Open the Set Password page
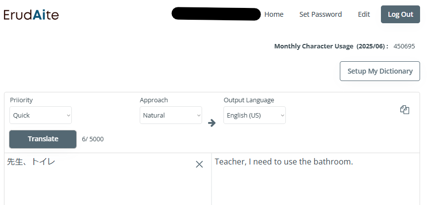The image size is (427, 205). point(320,14)
